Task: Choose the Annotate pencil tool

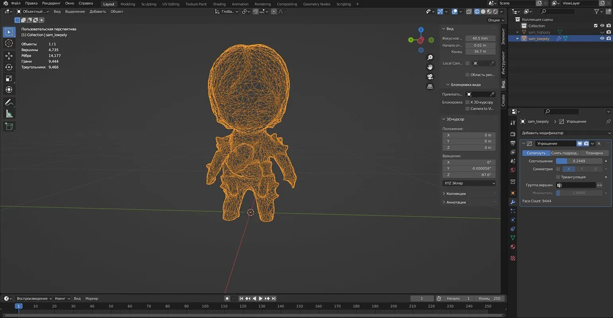Action: click(9, 102)
